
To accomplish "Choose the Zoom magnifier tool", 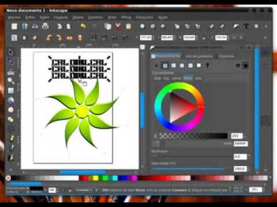I will click(x=11, y=80).
